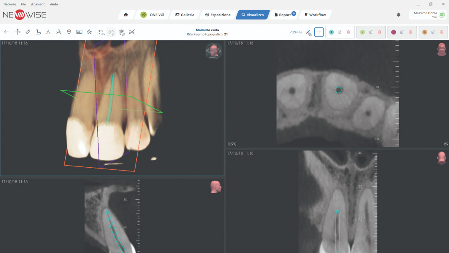Click the notification bell icon
449x253 pixels.
tap(399, 15)
